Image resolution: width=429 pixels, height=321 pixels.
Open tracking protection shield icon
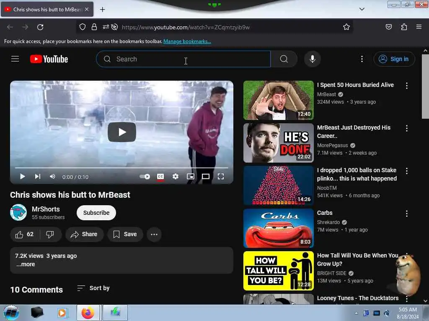pyautogui.click(x=83, y=27)
